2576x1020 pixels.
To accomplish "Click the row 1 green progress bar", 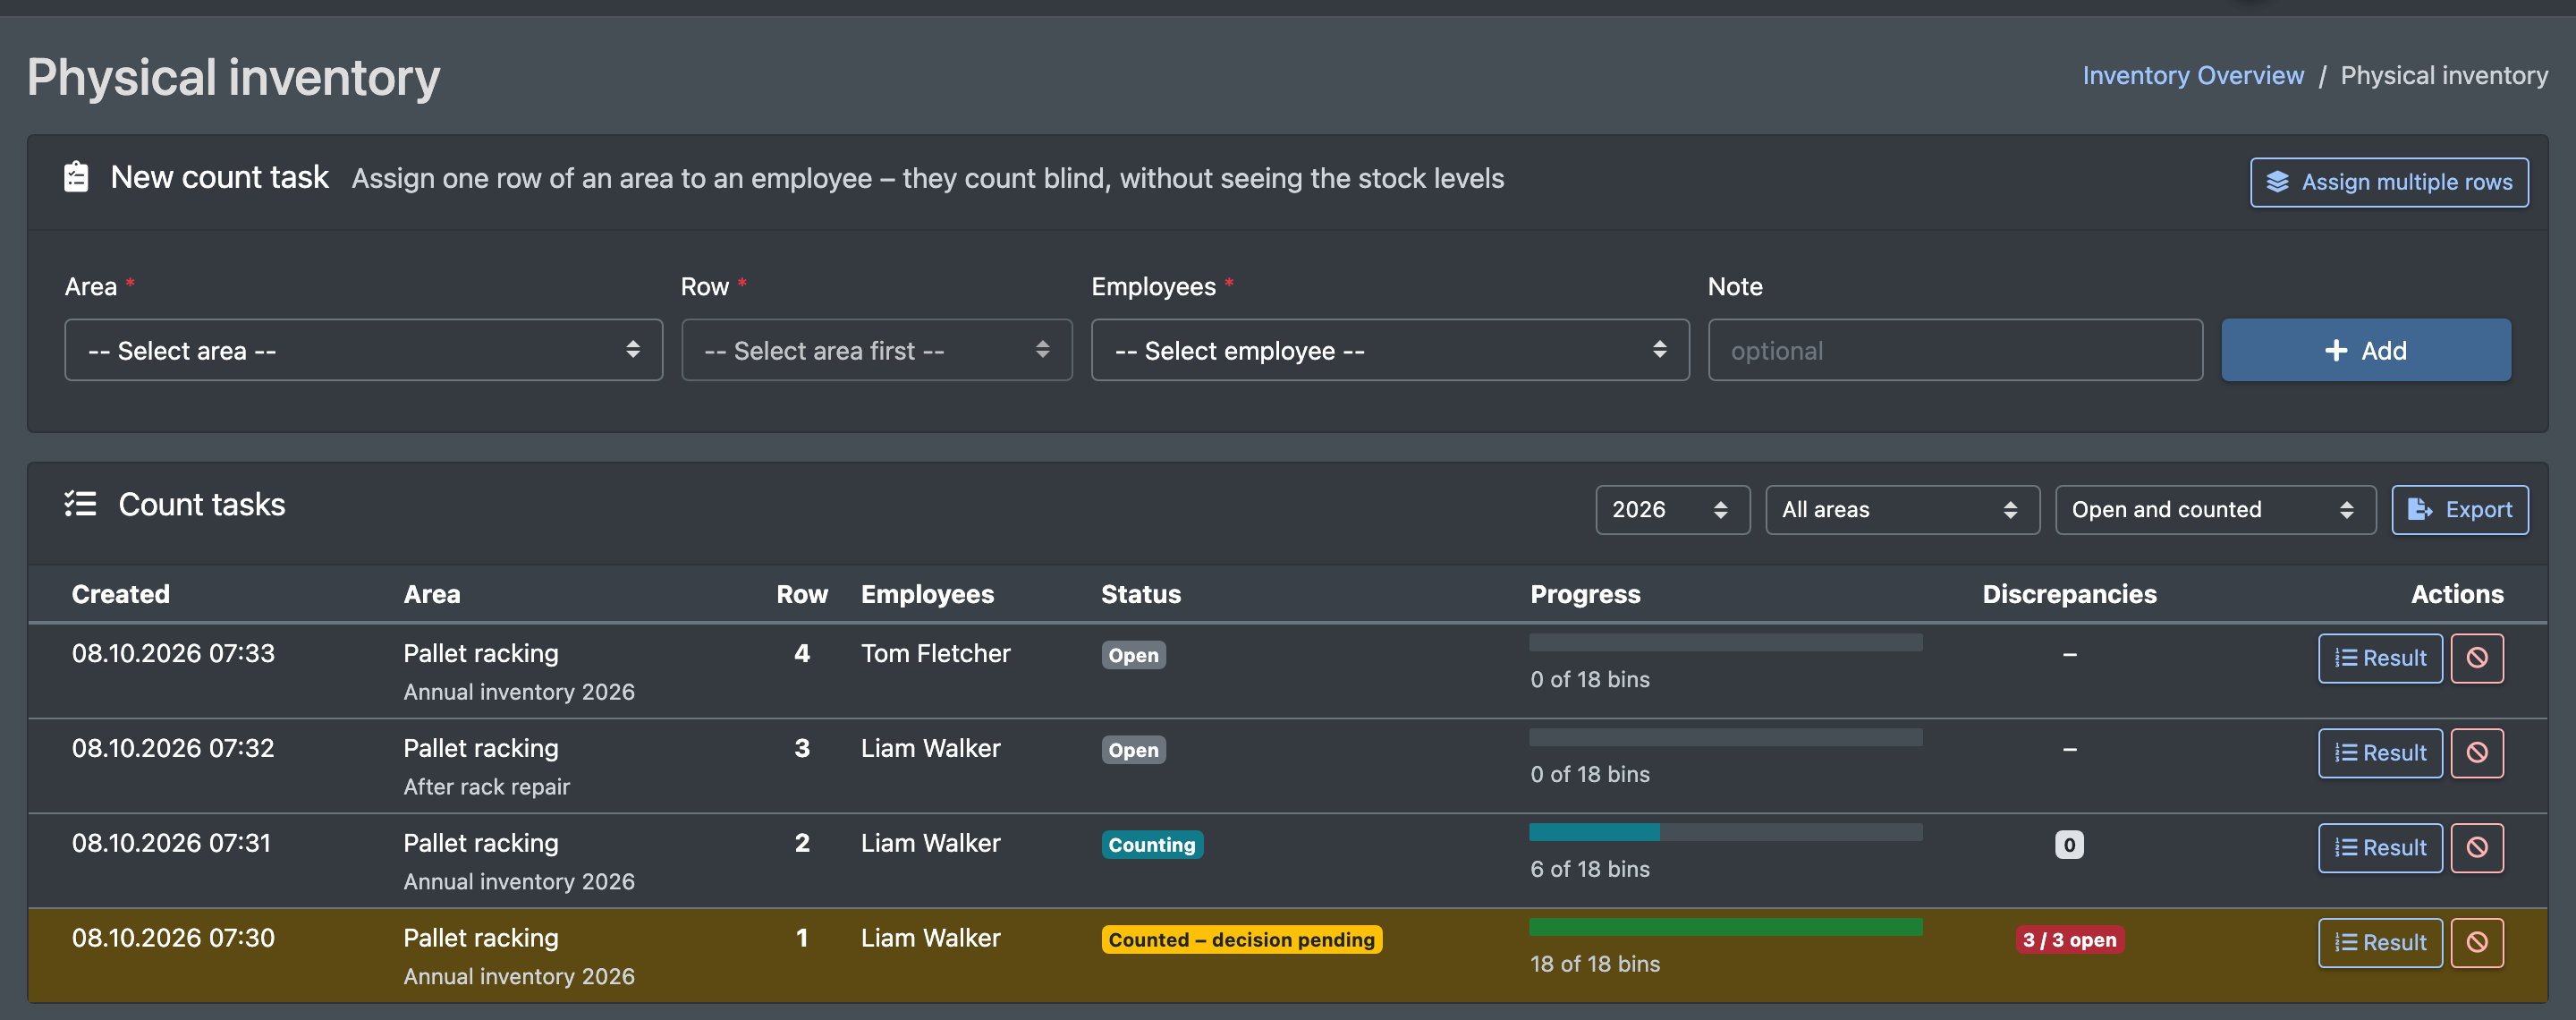I will [1725, 927].
